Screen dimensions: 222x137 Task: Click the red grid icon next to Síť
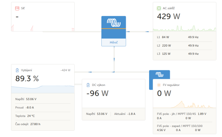pos(17,8)
